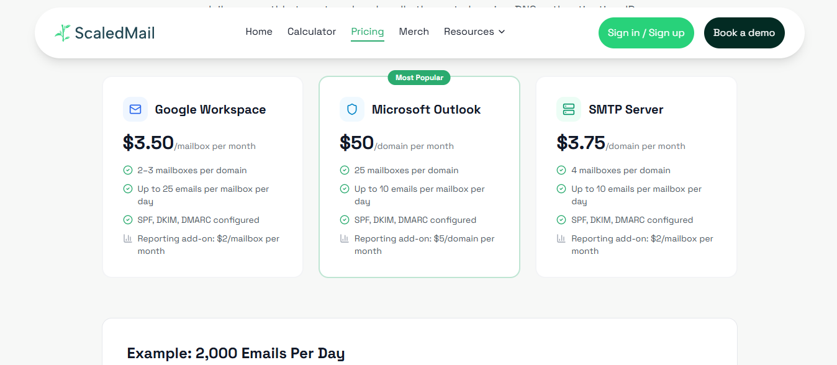Open the Merch page
837x365 pixels.
coord(414,32)
